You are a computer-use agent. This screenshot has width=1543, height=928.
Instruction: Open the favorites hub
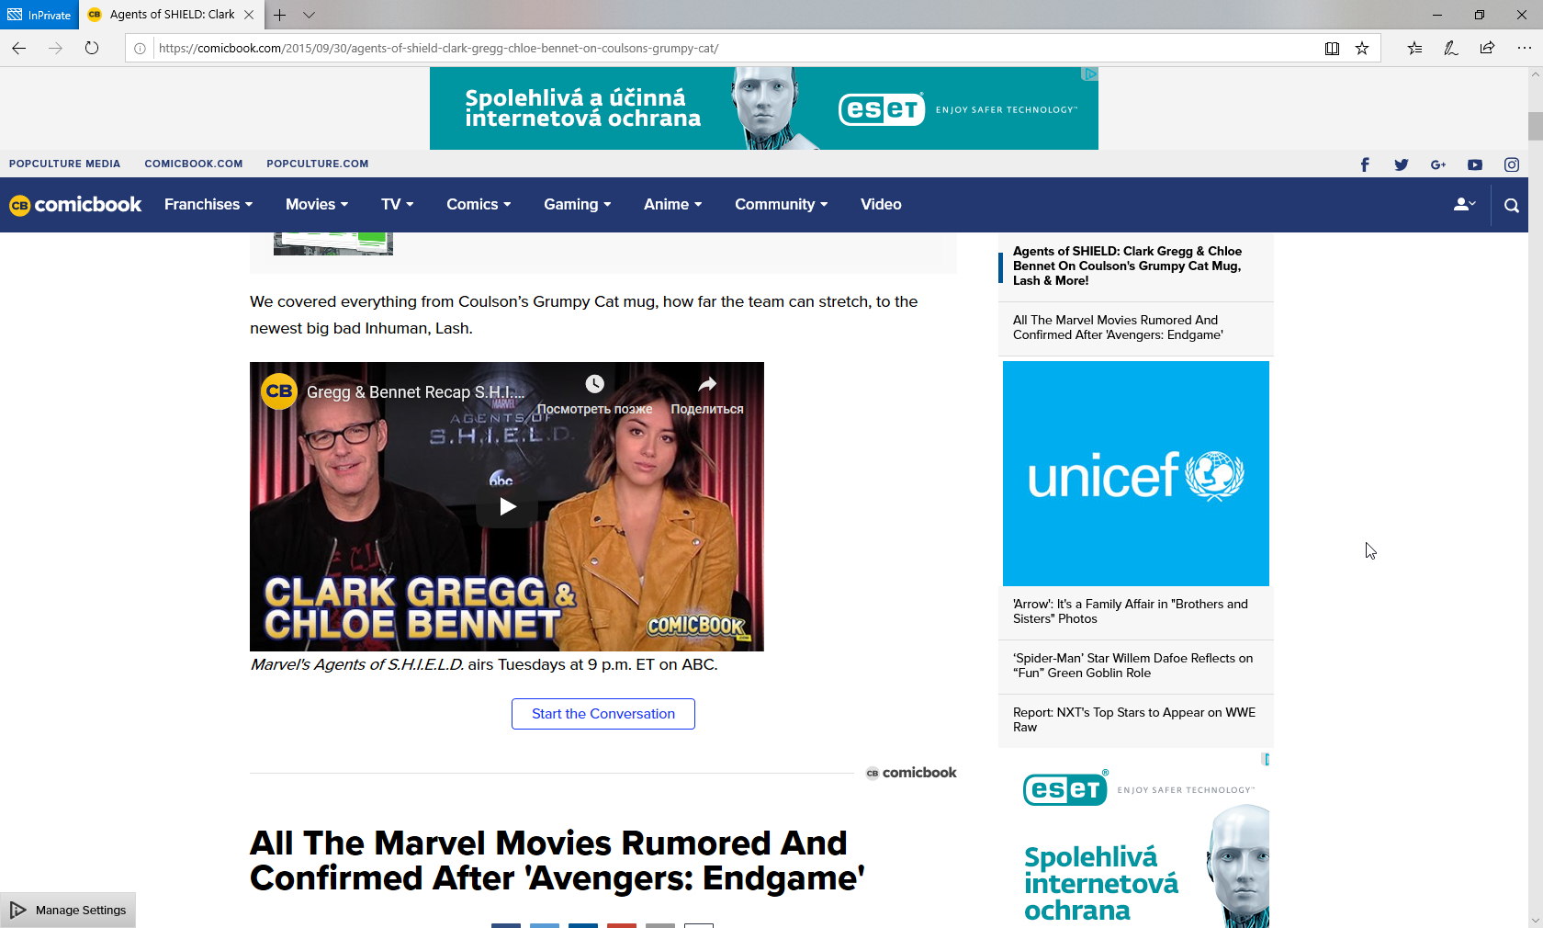click(x=1414, y=49)
